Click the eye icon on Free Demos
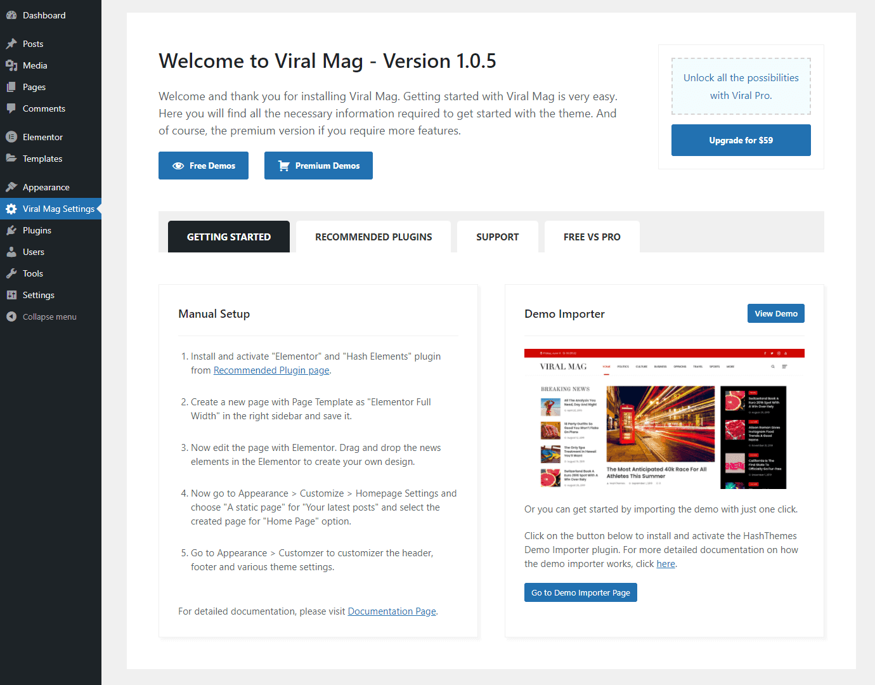This screenshot has width=875, height=685. pyautogui.click(x=178, y=166)
